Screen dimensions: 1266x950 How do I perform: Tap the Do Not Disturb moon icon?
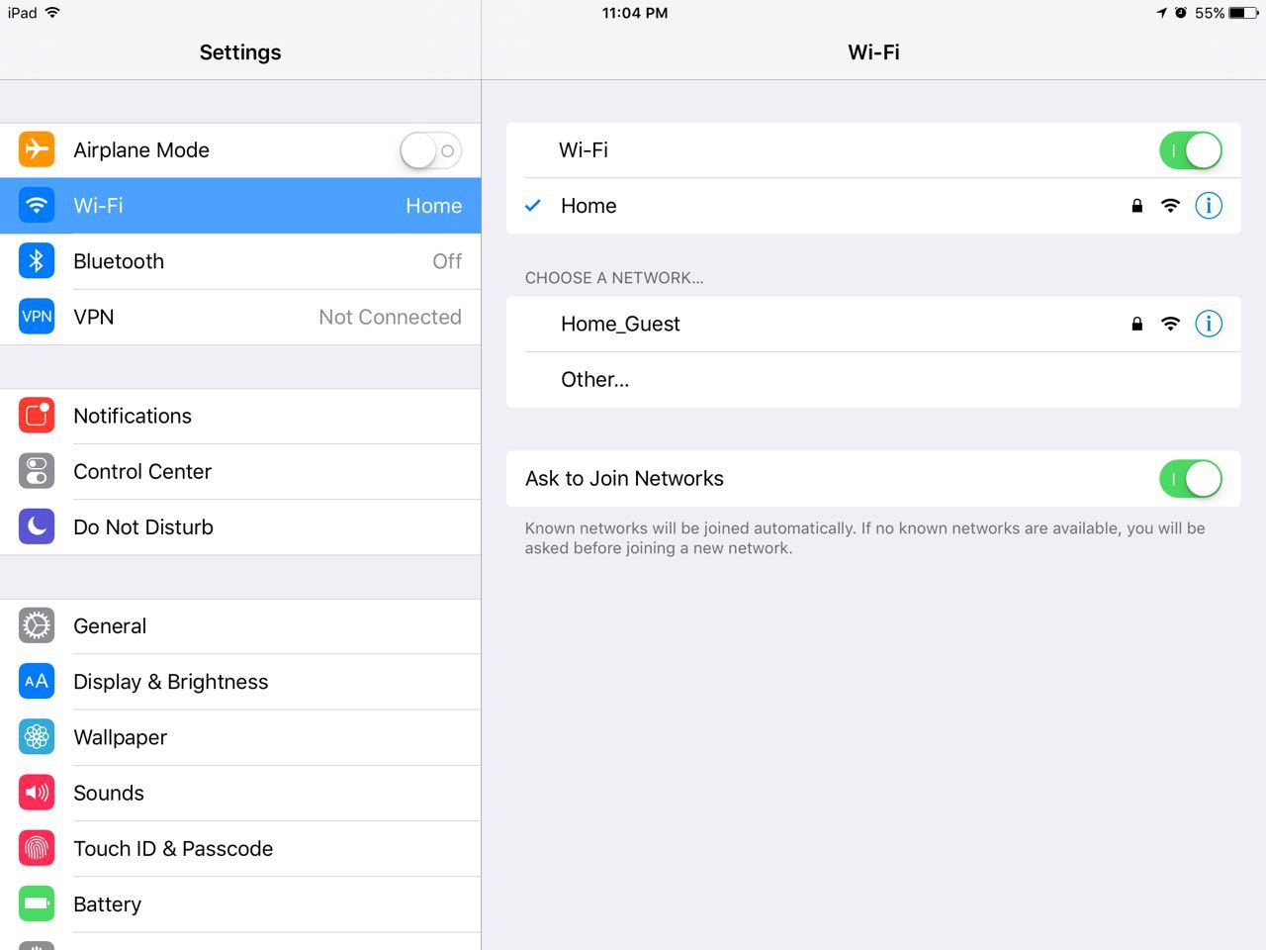pyautogui.click(x=37, y=526)
